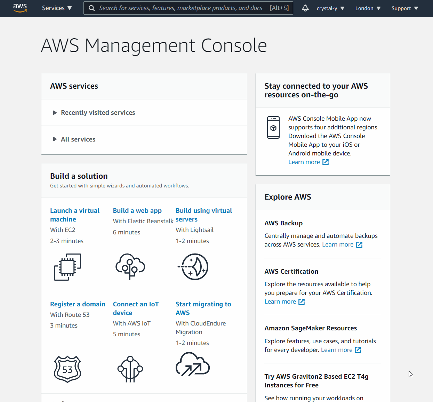Click the 2-3 minutes text

pyautogui.click(x=67, y=241)
